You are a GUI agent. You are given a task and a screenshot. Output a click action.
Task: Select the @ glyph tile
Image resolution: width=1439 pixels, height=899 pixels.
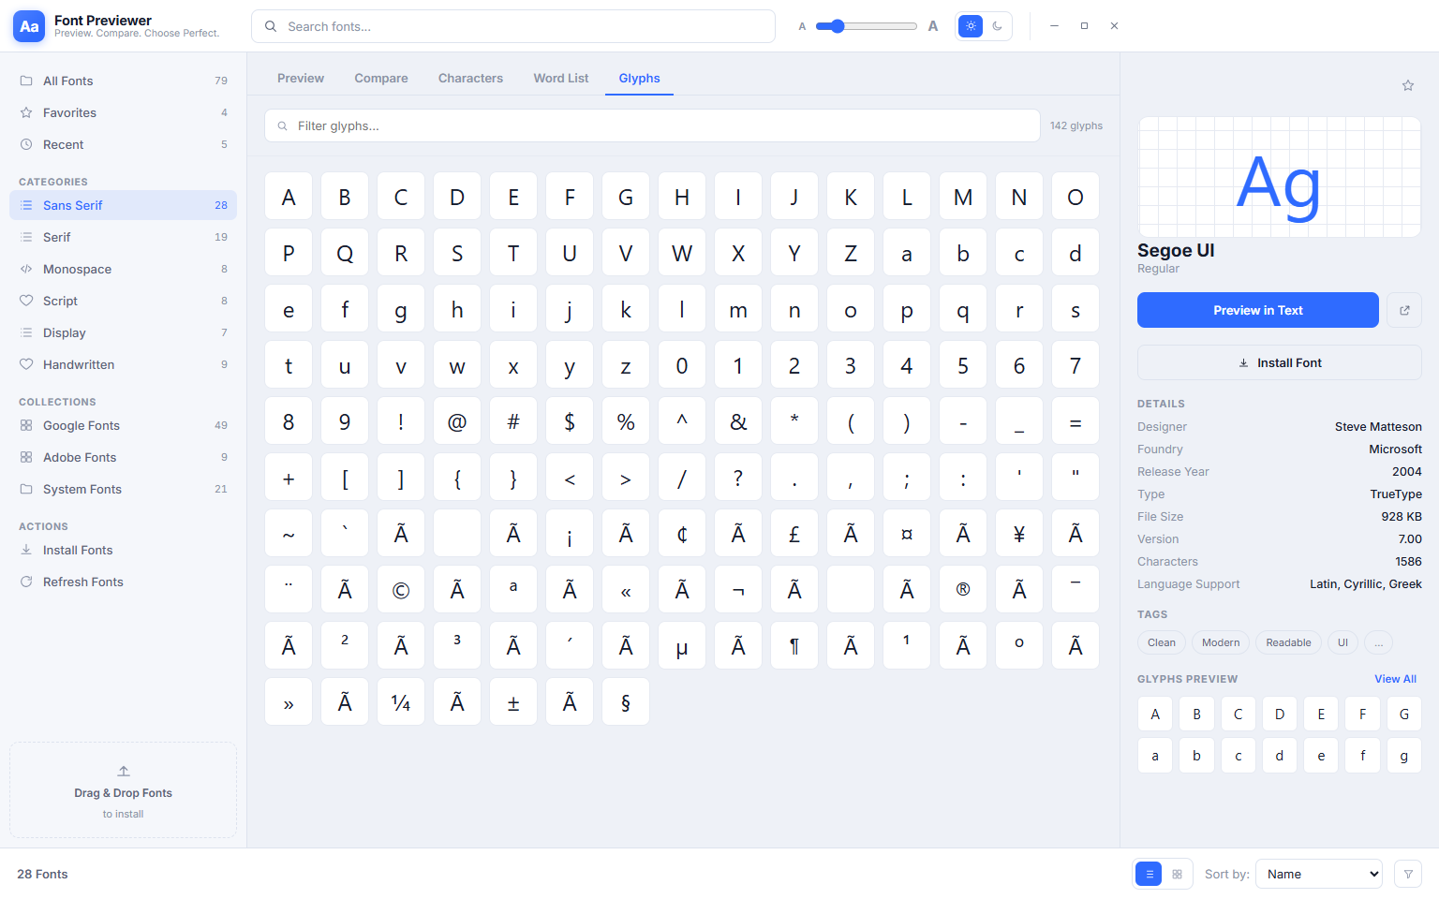pyautogui.click(x=457, y=420)
